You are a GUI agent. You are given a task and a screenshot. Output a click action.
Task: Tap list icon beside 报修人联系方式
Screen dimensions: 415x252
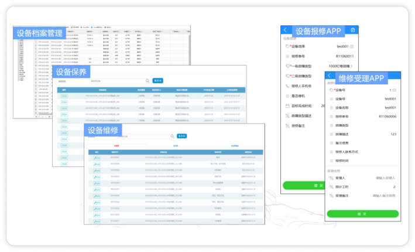[331, 152]
